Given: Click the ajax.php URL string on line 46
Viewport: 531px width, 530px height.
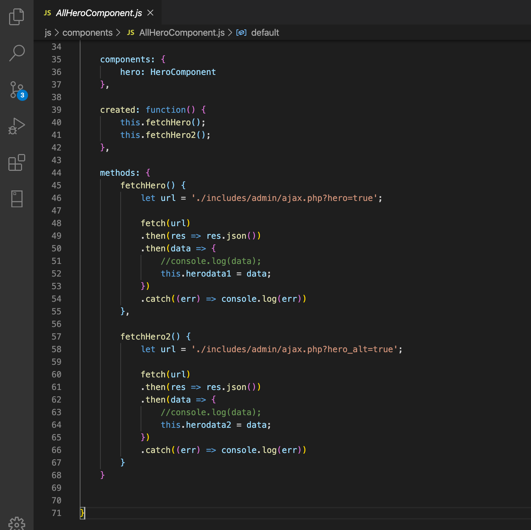Looking at the screenshot, I should (x=286, y=198).
